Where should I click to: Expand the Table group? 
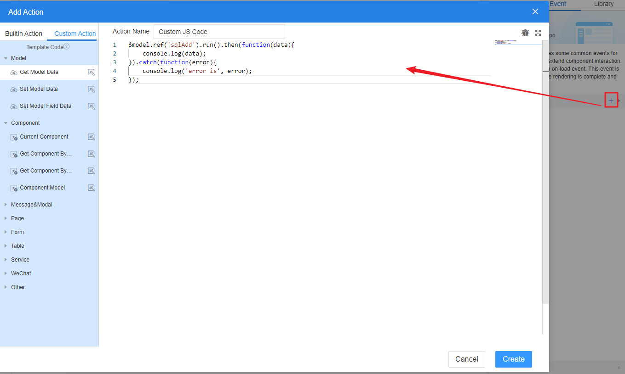click(x=6, y=246)
